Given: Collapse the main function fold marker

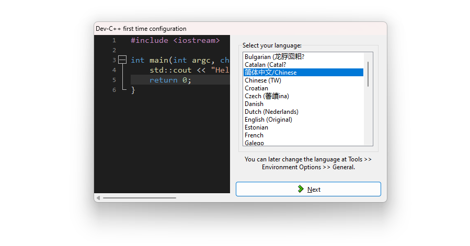Looking at the screenshot, I should (x=122, y=60).
